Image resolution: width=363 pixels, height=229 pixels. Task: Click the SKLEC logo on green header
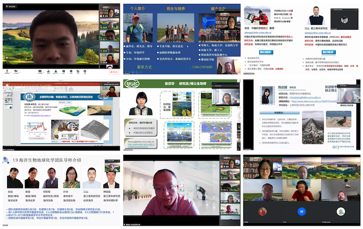coord(132,84)
